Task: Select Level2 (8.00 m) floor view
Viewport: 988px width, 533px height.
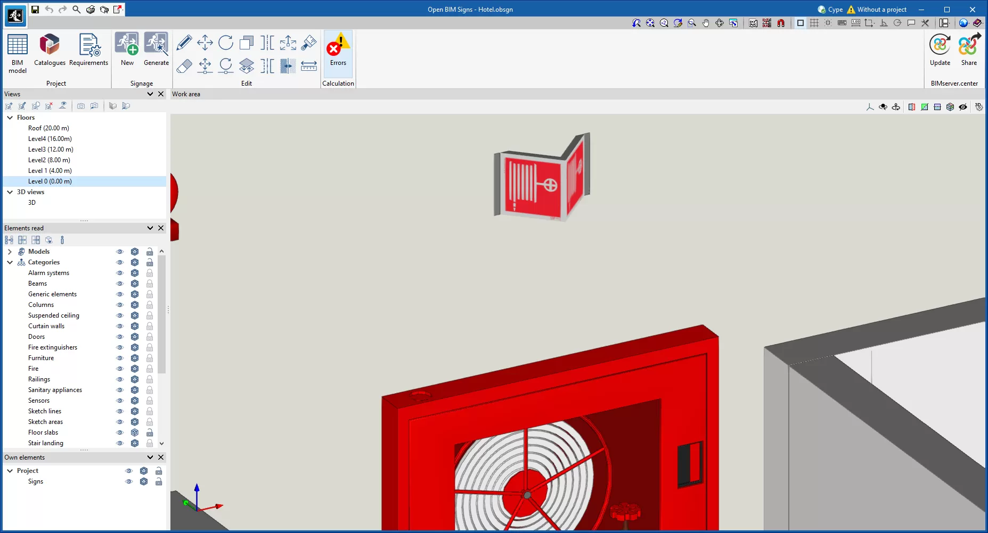Action: [x=49, y=160]
